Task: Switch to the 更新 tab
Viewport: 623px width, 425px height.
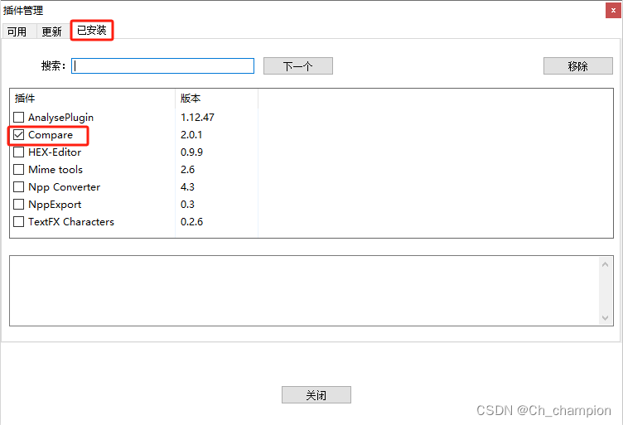Action: click(51, 31)
